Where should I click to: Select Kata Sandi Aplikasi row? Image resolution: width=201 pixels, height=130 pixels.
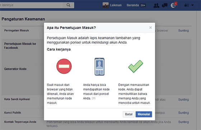click(x=97, y=102)
